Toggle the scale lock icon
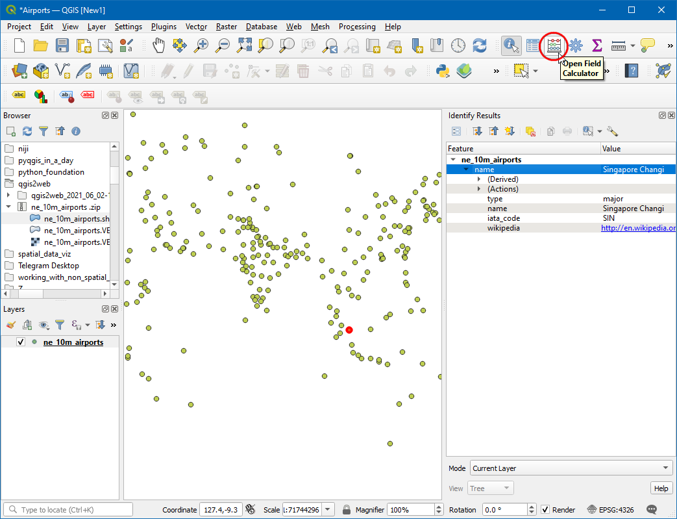677x519 pixels. pos(347,510)
